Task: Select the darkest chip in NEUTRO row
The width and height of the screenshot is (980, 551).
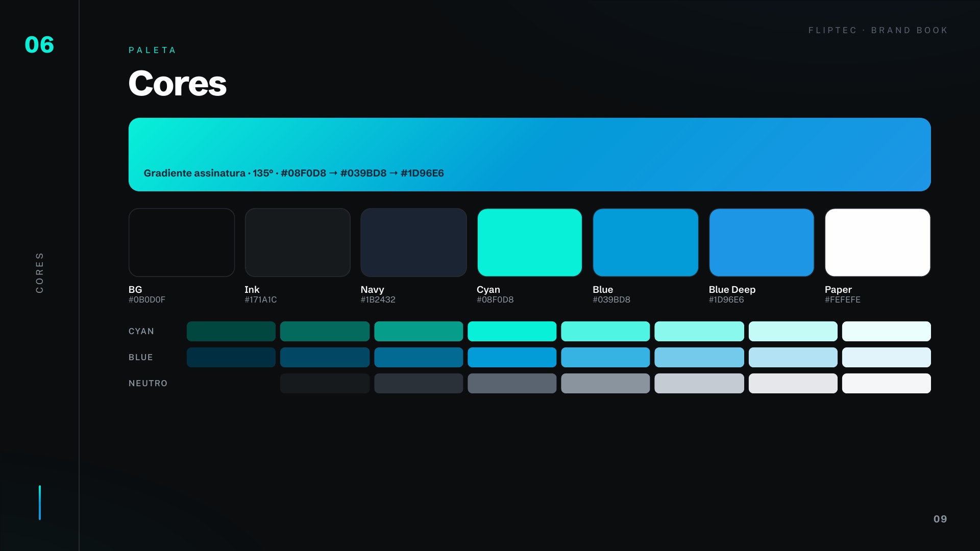Action: tap(325, 383)
